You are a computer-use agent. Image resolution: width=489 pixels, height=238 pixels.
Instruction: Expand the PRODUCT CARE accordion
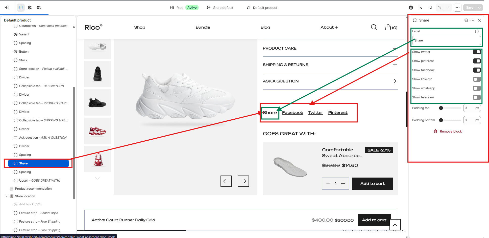330,48
